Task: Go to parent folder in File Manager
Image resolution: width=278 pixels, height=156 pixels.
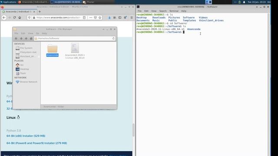Action: pyautogui.click(x=26, y=39)
